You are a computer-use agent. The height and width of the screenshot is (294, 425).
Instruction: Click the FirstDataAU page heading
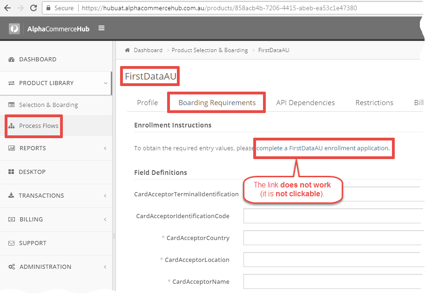[150, 76]
